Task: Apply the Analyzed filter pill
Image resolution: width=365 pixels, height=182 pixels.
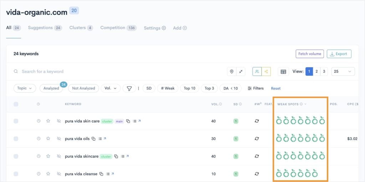Action: (x=51, y=88)
